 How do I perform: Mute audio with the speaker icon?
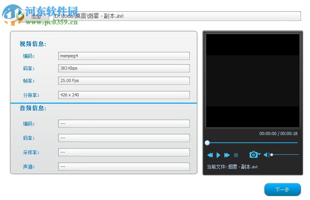267,155
